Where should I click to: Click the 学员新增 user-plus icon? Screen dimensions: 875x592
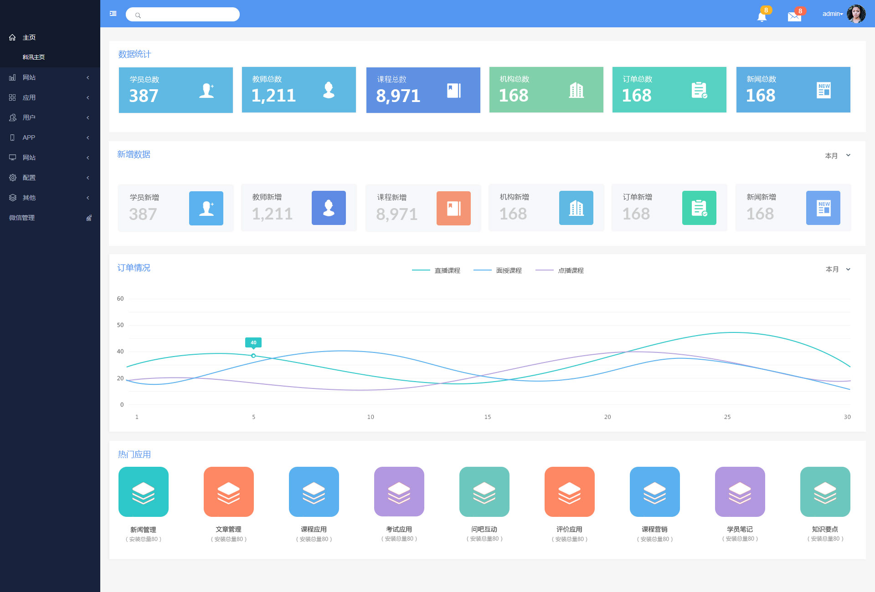coord(206,208)
